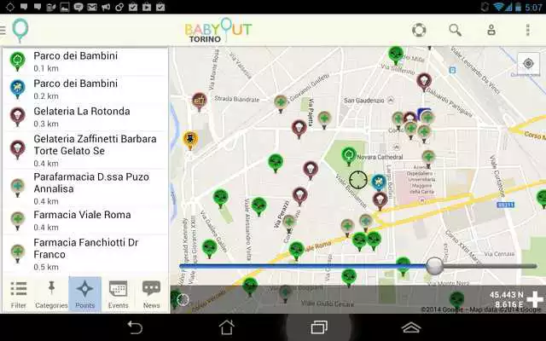
Task: Tap the Novara Cathedral map label
Action: click(380, 157)
